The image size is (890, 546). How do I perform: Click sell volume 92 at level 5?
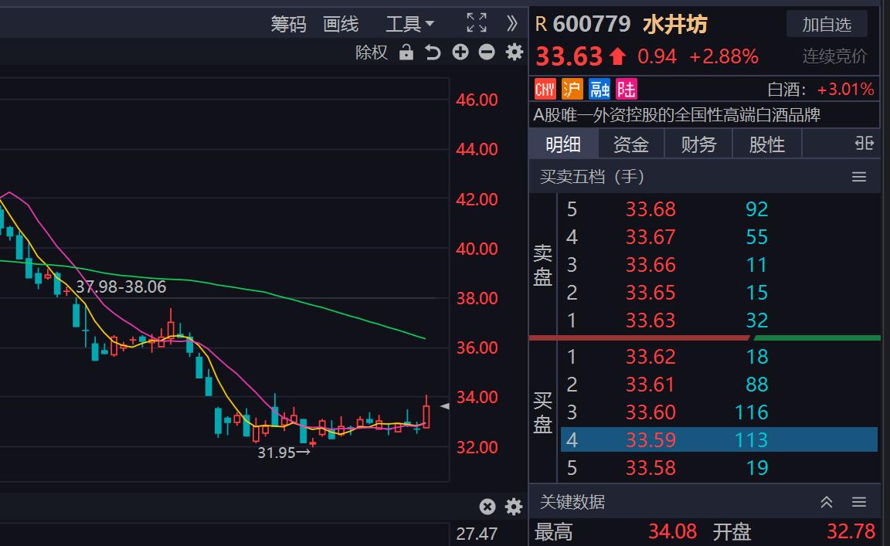coord(756,209)
